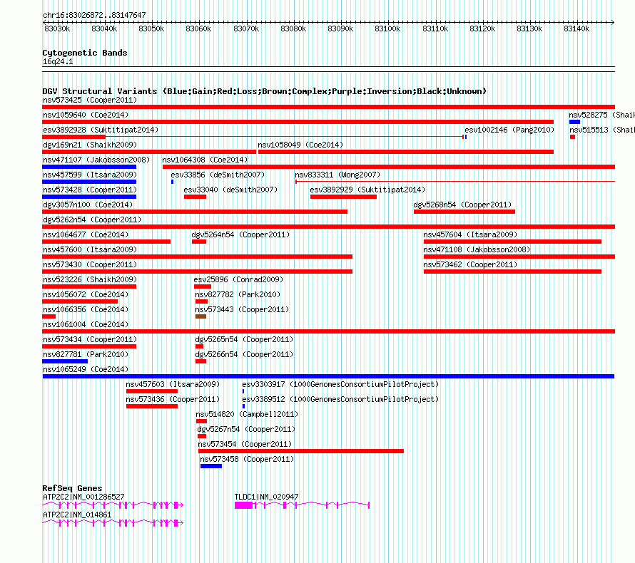Click the RefSeq Genes track title
The height and width of the screenshot is (563, 635).
[72, 487]
